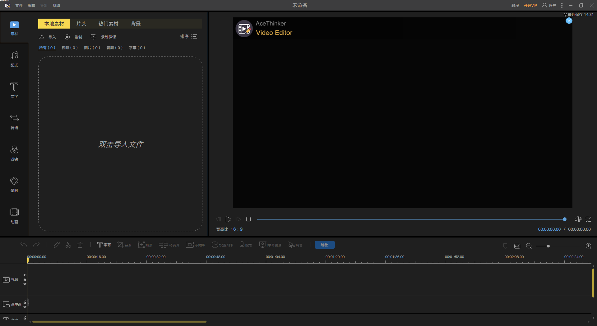Filter media by 图片 (0)
This screenshot has width=597, height=326.
point(92,48)
